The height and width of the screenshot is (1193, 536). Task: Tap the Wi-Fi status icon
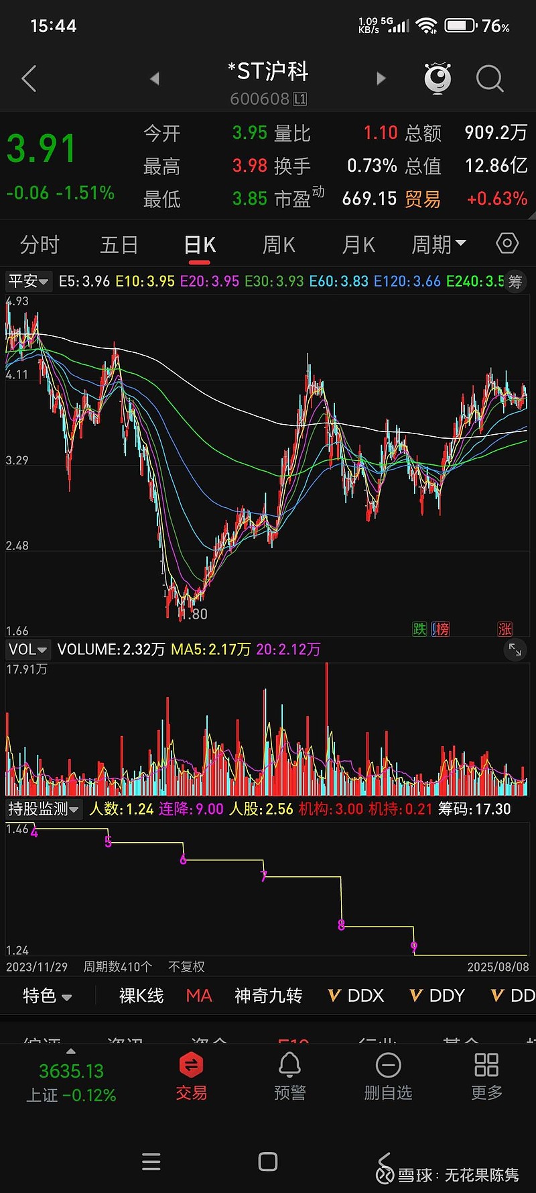(426, 26)
